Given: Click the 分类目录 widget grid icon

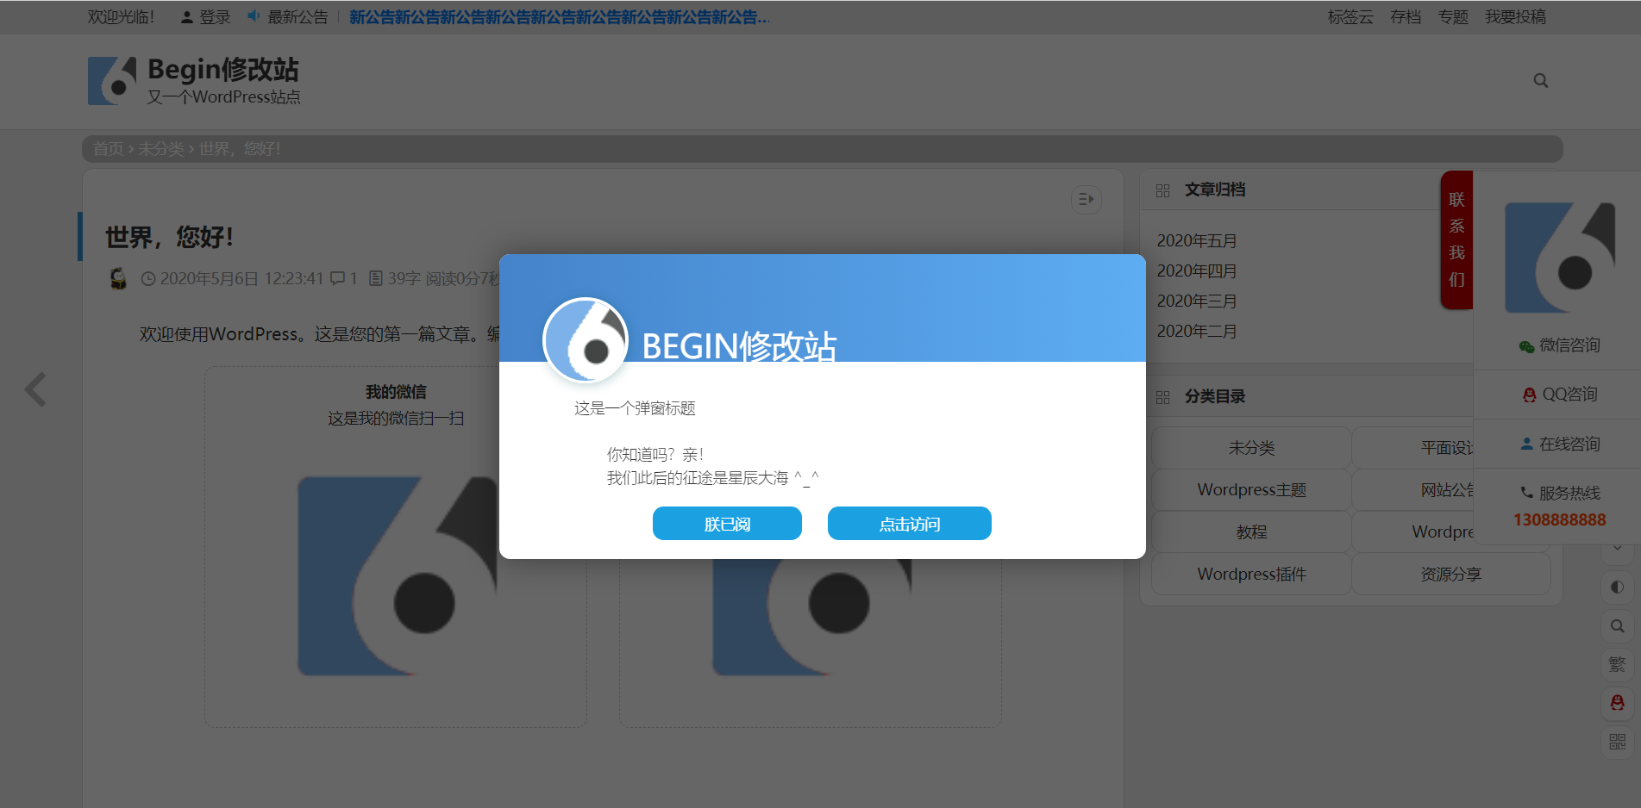Looking at the screenshot, I should (x=1162, y=397).
